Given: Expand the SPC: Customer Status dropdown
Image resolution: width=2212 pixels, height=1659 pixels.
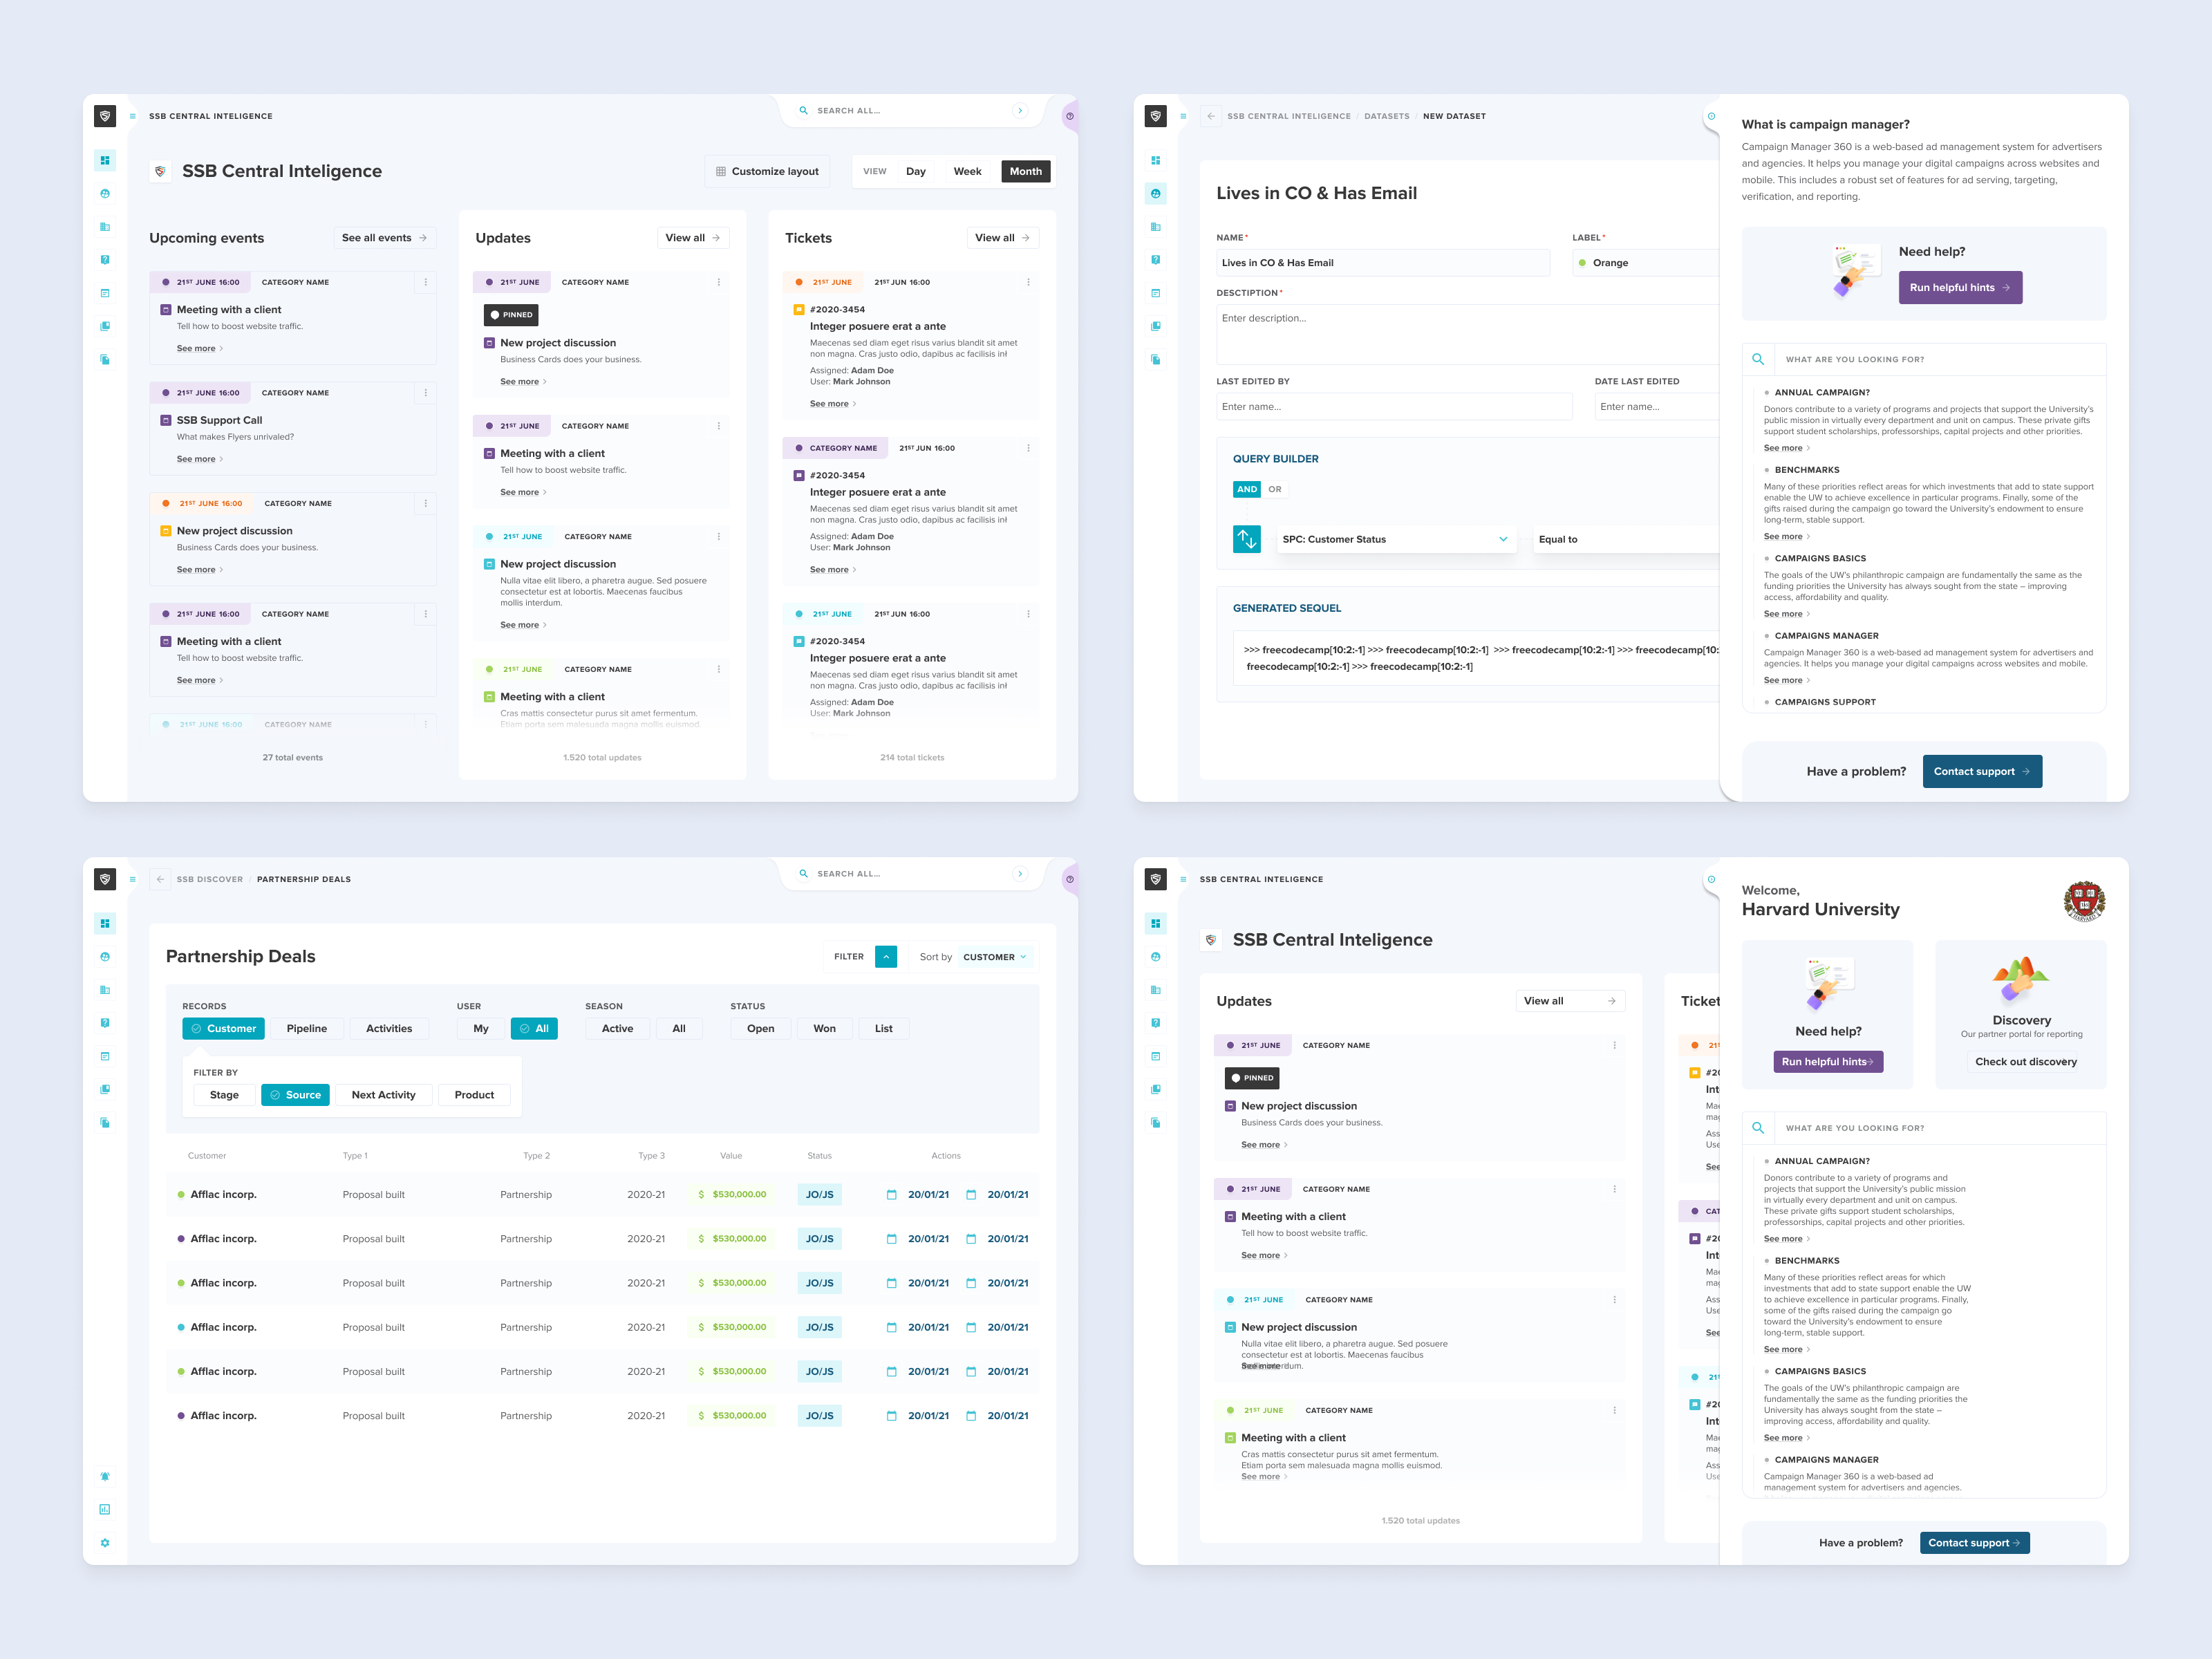Looking at the screenshot, I should (x=1394, y=539).
